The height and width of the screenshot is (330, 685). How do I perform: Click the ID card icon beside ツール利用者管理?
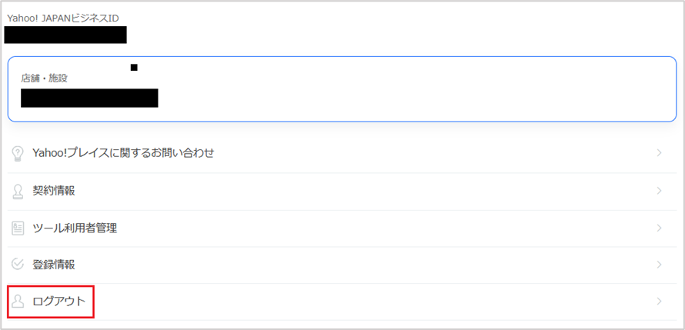pos(18,228)
